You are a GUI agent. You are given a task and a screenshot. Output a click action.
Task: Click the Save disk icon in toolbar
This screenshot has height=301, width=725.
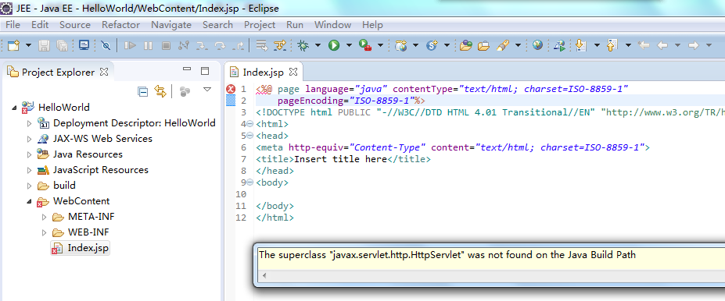pos(44,45)
